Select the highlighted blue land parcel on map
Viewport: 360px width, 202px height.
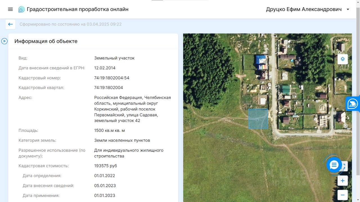click(258, 119)
